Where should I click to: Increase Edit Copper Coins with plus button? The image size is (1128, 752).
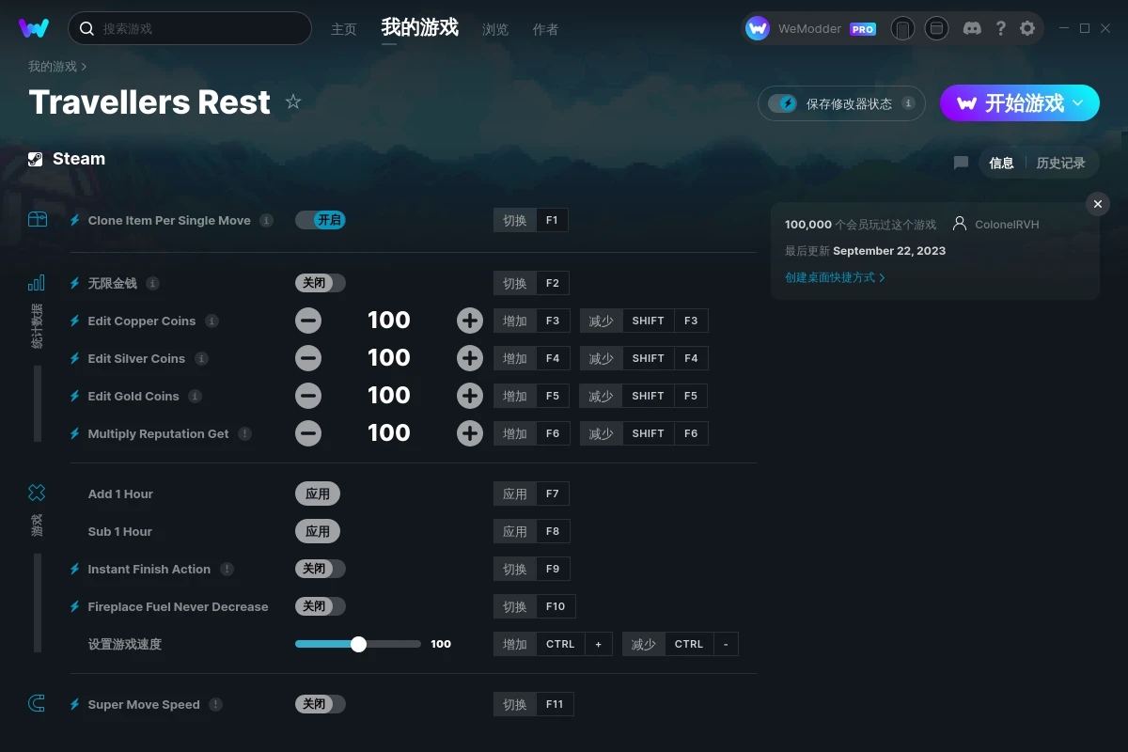(x=470, y=321)
